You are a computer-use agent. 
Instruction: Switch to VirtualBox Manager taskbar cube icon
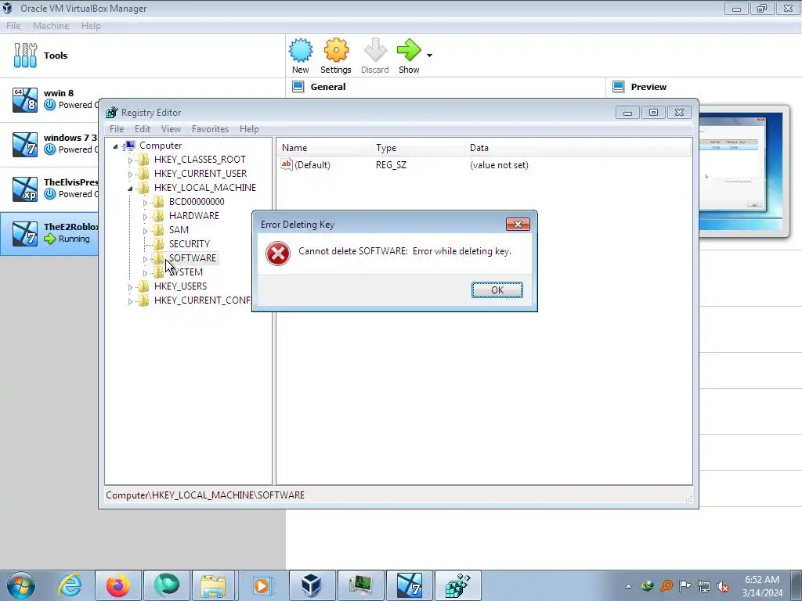point(311,585)
